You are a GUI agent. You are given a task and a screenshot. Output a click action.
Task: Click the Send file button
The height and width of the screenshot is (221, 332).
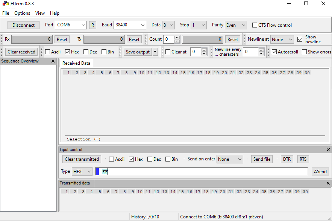[x=262, y=159]
